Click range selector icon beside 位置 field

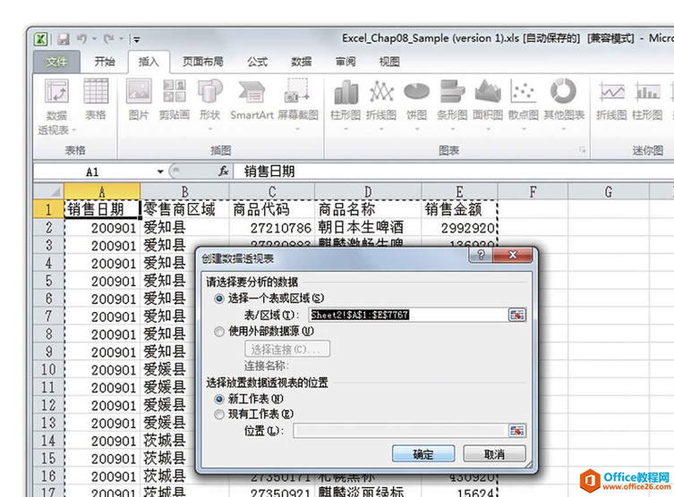click(516, 431)
